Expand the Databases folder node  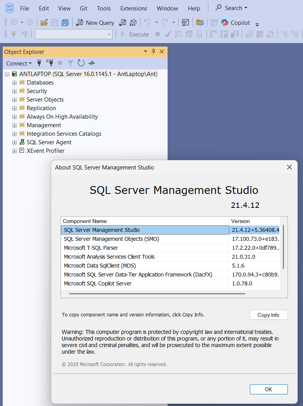(x=14, y=83)
